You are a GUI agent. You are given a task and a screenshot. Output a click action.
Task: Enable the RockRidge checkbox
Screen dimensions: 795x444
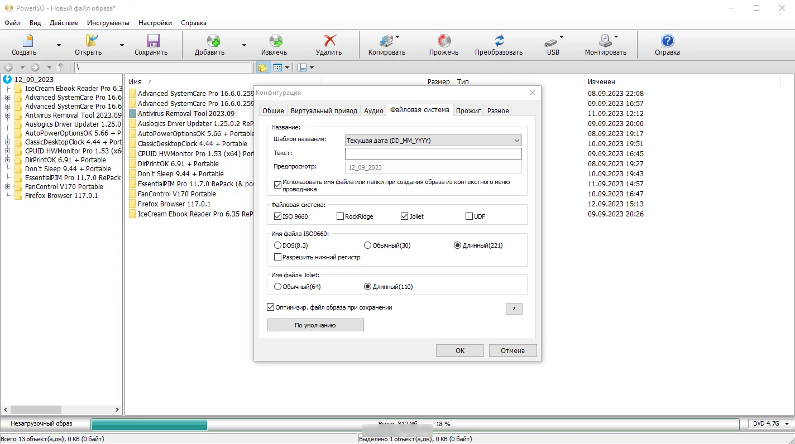click(341, 216)
